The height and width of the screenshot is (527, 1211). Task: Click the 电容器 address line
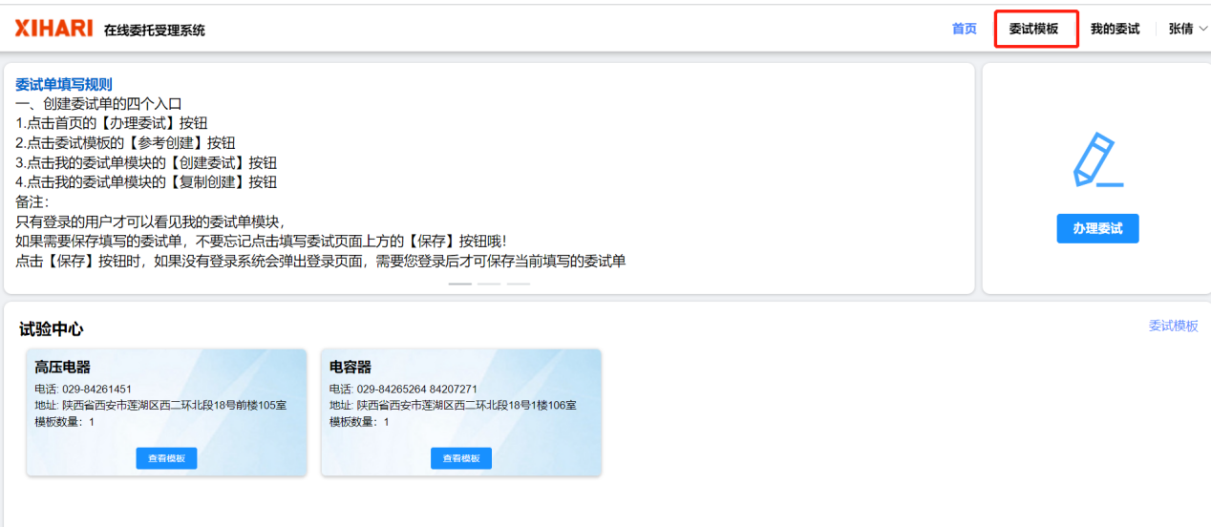453,406
